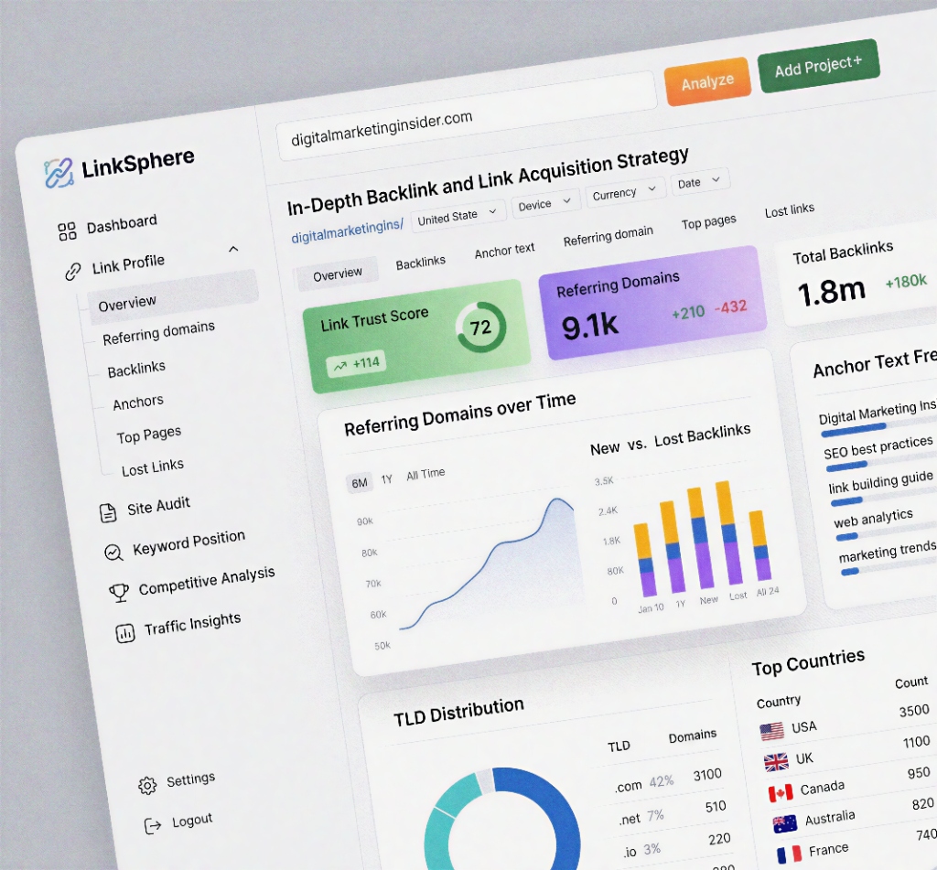Viewport: 937px width, 870px height.
Task: Select the 1Y time range
Action: click(x=387, y=479)
